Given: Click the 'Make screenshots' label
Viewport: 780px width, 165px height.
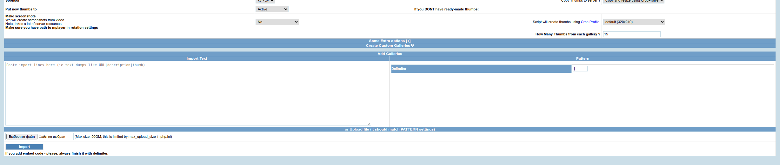Looking at the screenshot, I should (x=20, y=16).
